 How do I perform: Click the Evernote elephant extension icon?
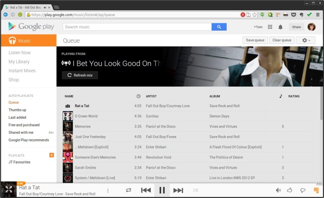pos(301,15)
